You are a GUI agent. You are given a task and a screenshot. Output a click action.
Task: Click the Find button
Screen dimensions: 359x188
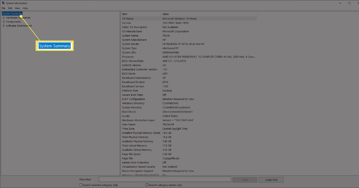pyautogui.click(x=245, y=180)
